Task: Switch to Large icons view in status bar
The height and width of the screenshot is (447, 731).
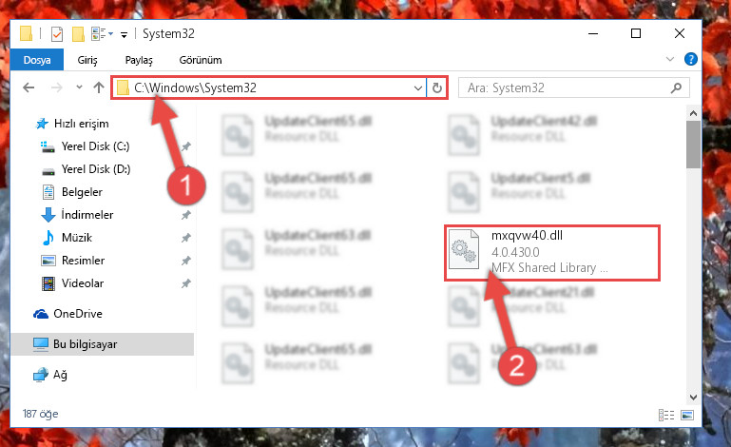Action: pos(687,415)
